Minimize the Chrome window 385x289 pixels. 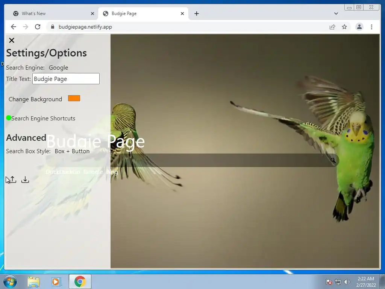349,8
